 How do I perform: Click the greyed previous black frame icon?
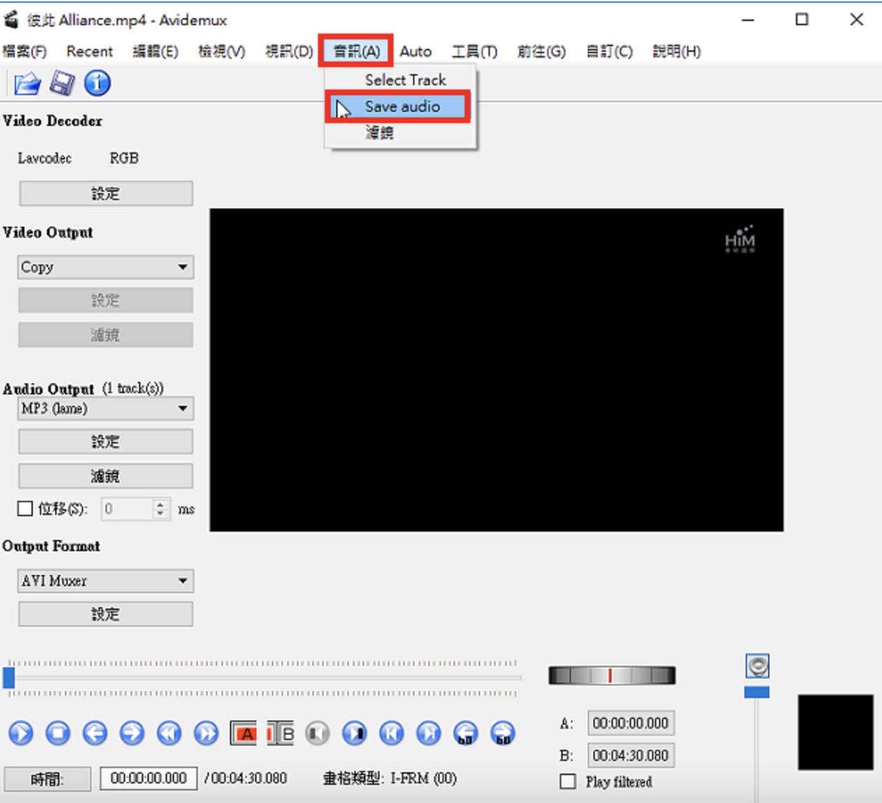[317, 733]
